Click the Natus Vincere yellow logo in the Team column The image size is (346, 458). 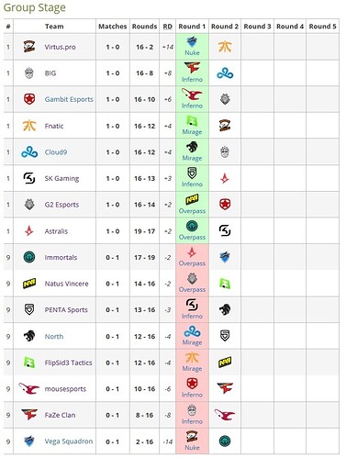coord(29,284)
